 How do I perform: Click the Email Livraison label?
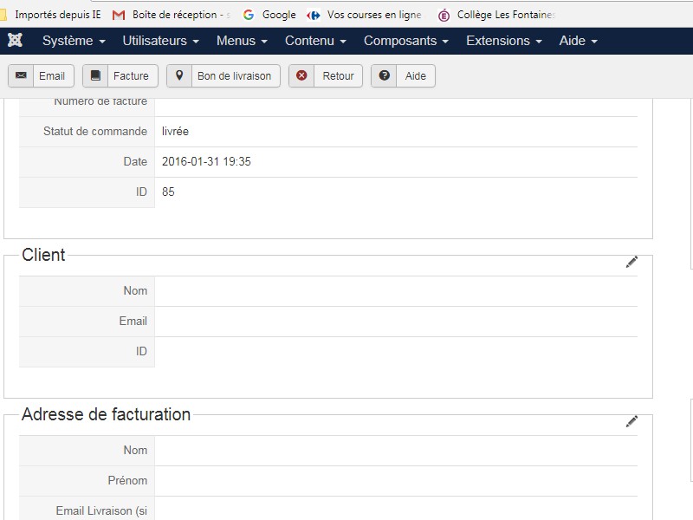click(101, 511)
